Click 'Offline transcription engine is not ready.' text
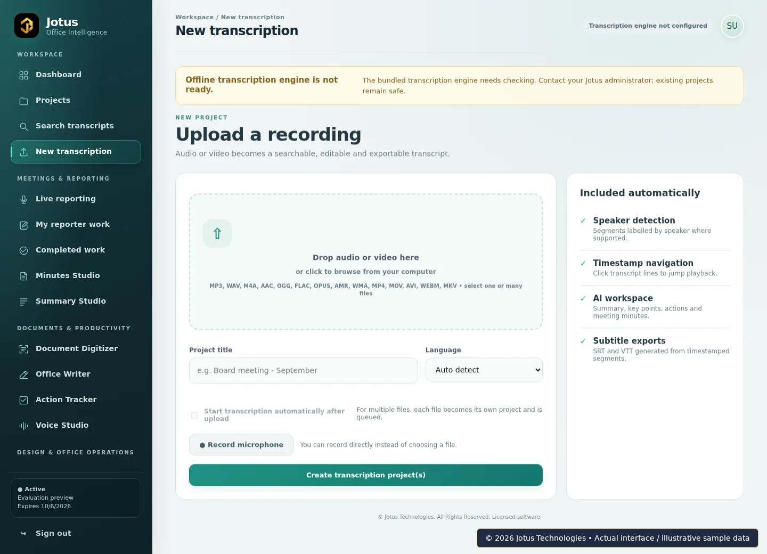 coord(262,85)
